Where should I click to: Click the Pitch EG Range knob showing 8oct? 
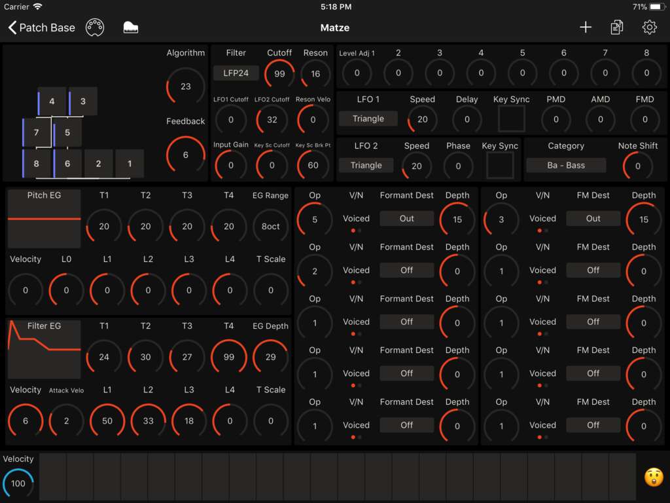[x=270, y=226]
